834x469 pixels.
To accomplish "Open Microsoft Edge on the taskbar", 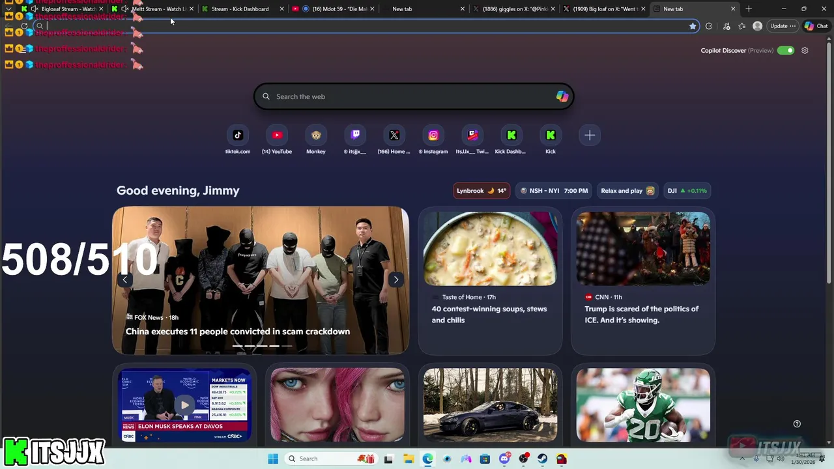I will click(x=427, y=459).
